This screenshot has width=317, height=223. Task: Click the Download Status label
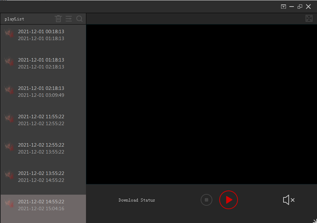(x=137, y=200)
